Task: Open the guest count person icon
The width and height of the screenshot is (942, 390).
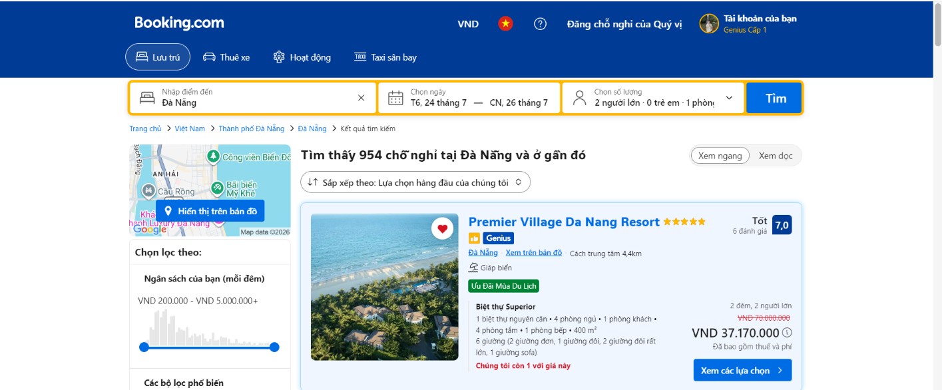Action: [x=580, y=98]
